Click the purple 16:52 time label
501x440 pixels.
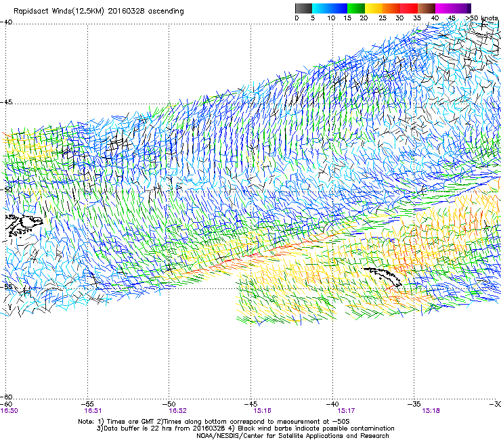[177, 411]
